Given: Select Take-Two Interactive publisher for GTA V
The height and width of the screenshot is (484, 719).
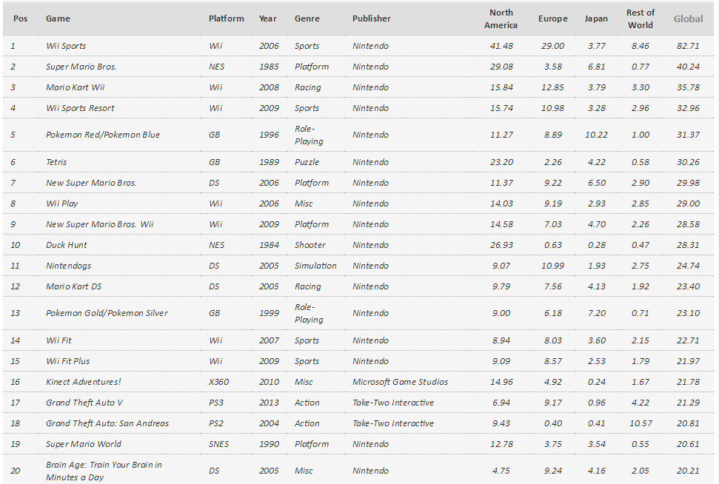Looking at the screenshot, I should tap(393, 403).
